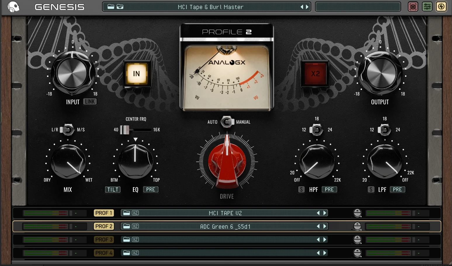Image resolution: width=452 pixels, height=266 pixels.
Task: Toggle the IN bypass button
Action: [136, 74]
